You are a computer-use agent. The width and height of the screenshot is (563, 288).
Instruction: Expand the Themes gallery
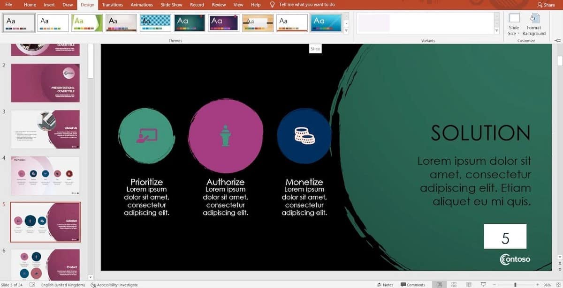click(346, 31)
